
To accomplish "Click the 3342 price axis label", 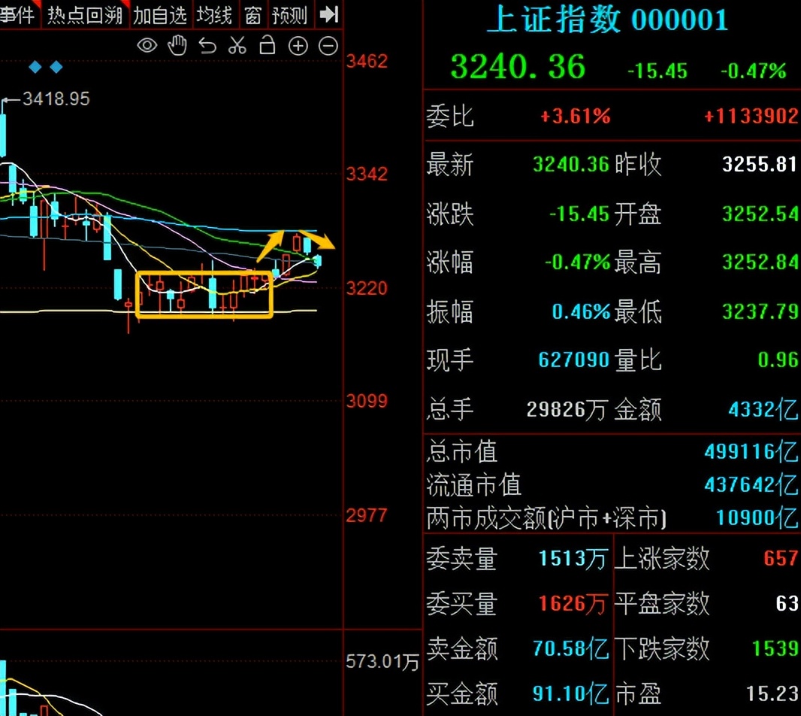I will [367, 174].
